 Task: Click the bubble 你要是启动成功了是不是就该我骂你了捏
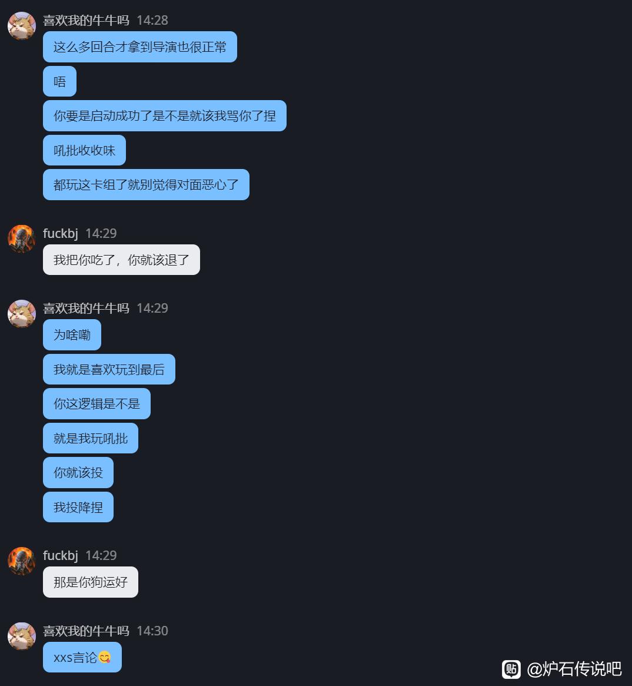(x=164, y=115)
